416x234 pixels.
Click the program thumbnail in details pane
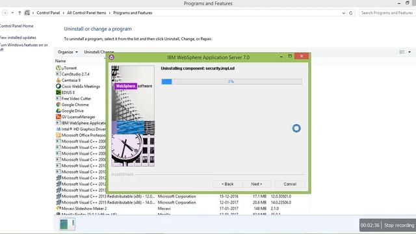pos(67,224)
